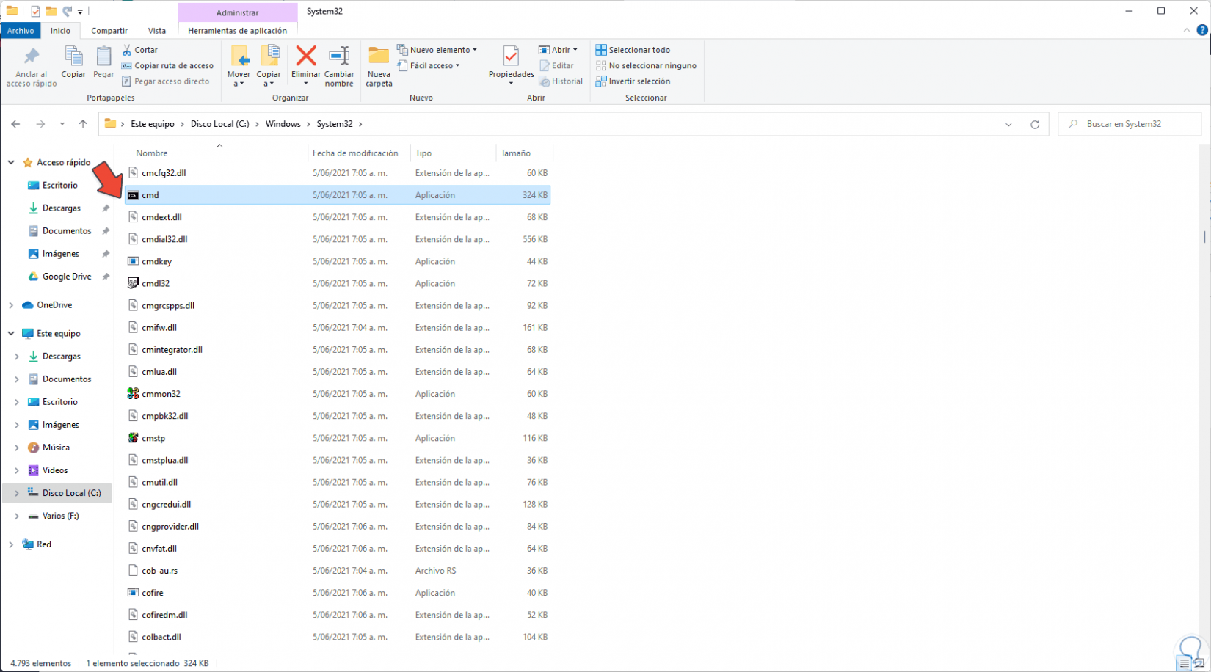
Task: Switch to details view in status bar
Action: click(1184, 663)
